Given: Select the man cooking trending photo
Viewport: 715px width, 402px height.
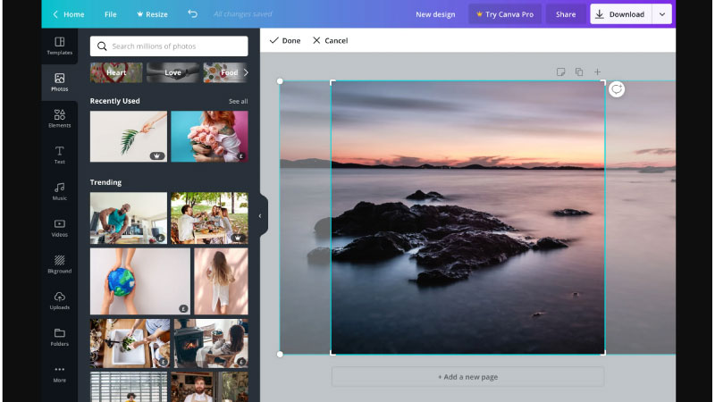Looking at the screenshot, I should click(x=129, y=218).
